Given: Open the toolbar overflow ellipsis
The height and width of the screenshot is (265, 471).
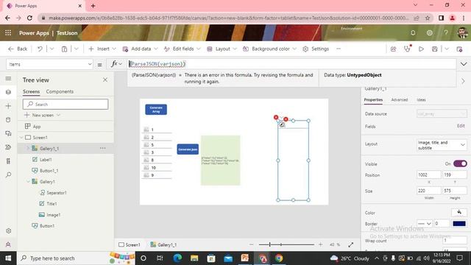Looking at the screenshot, I should point(339,49).
